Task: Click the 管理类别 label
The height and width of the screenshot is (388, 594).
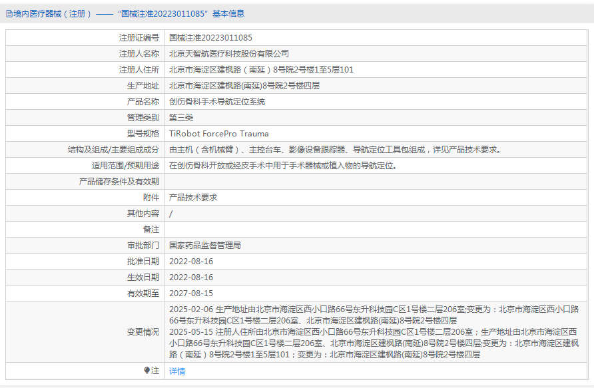Action: point(143,117)
